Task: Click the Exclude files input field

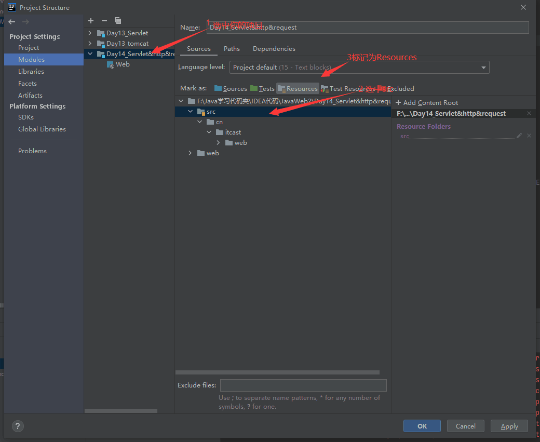Action: click(x=303, y=385)
